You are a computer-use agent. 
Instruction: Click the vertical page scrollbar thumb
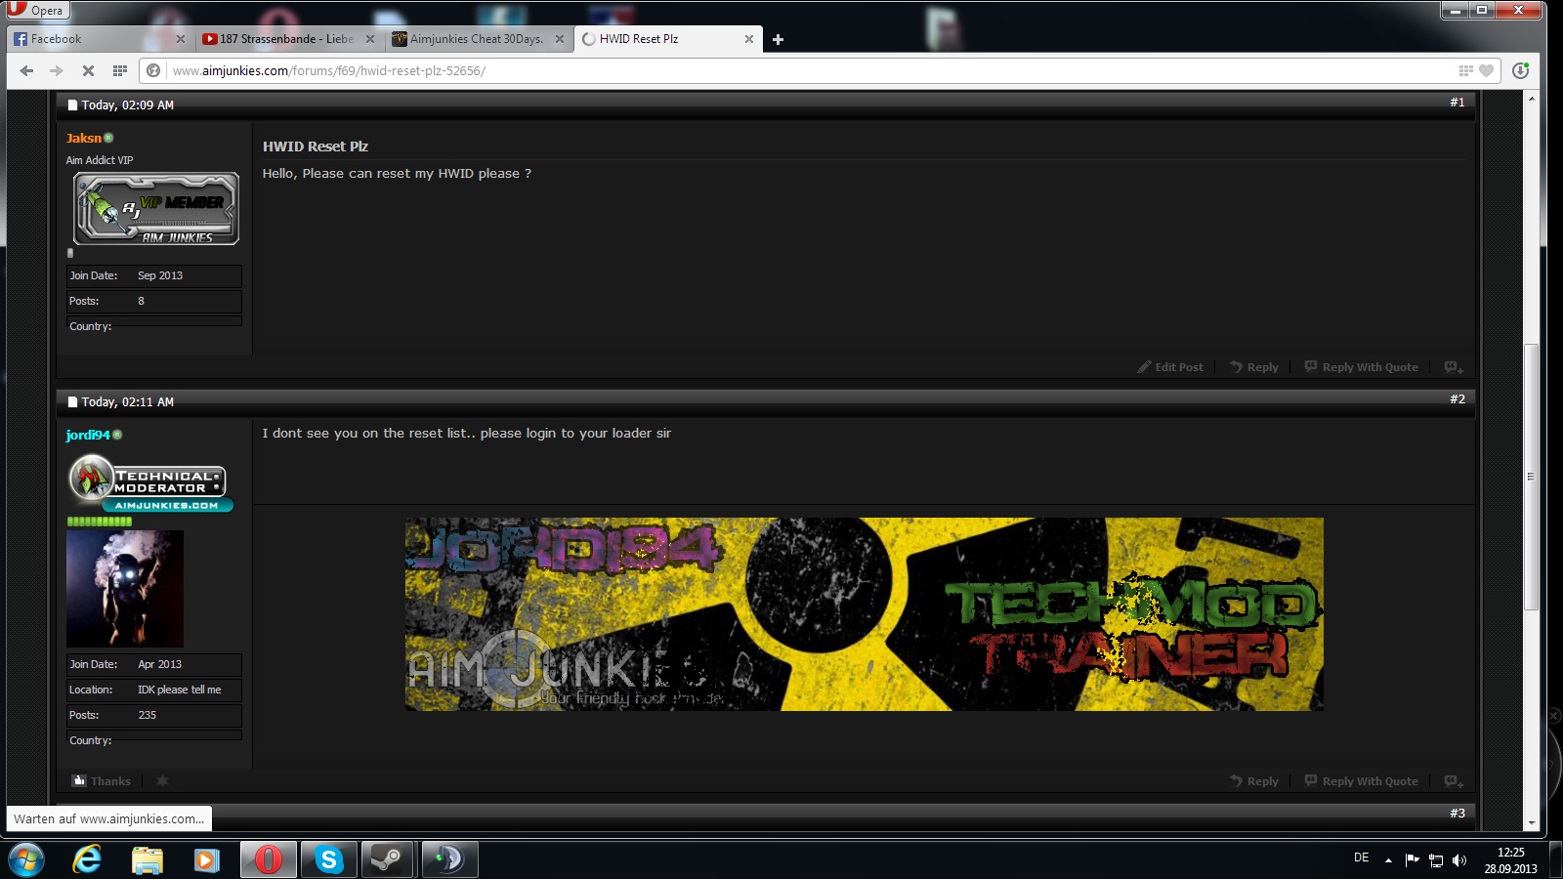click(1531, 477)
